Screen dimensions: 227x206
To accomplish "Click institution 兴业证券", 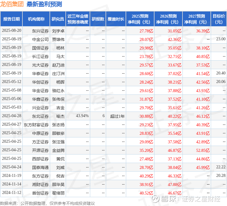I will 40,108.
